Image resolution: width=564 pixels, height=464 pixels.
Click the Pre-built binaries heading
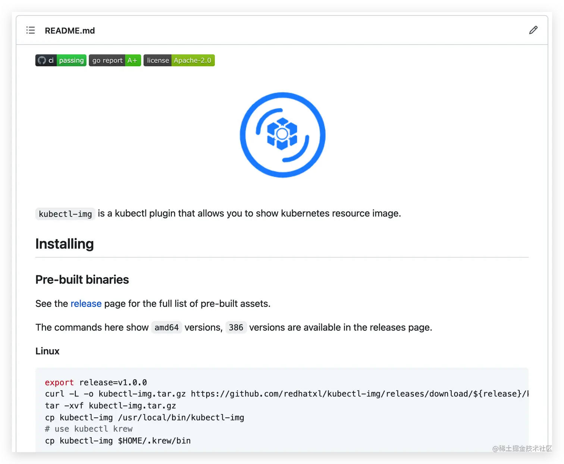point(82,280)
